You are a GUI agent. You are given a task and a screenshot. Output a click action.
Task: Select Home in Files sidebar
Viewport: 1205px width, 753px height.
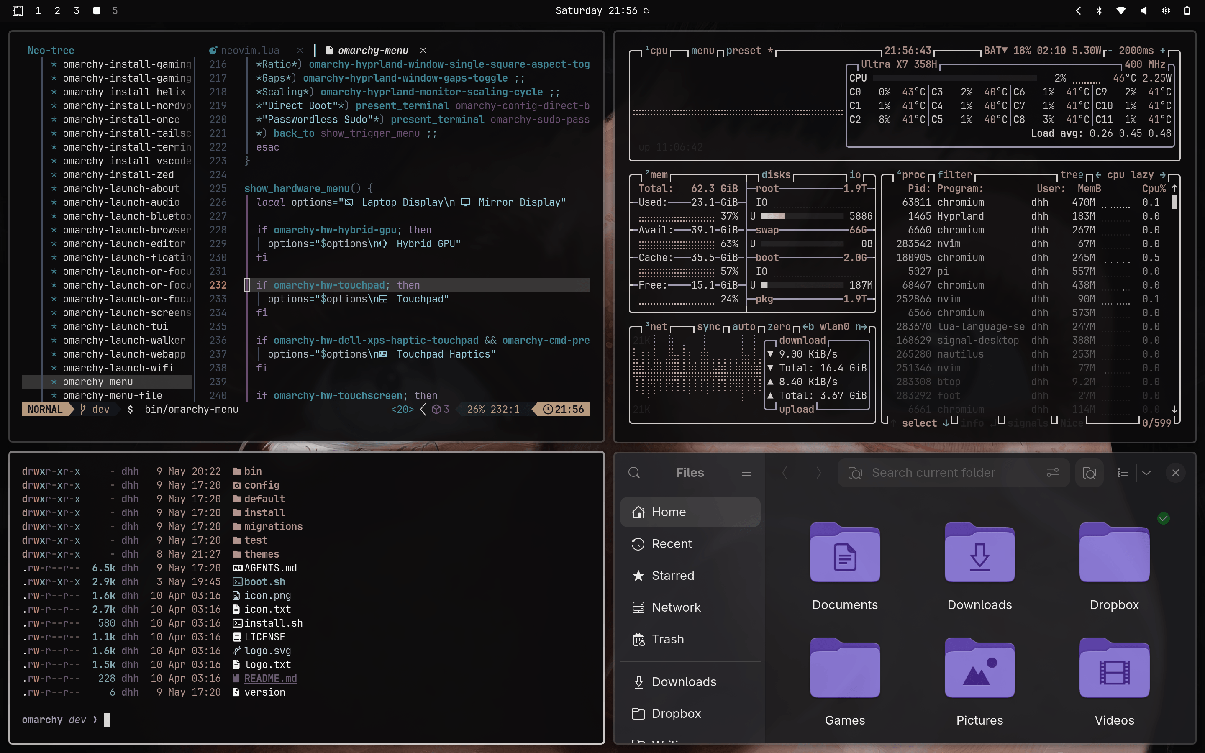690,512
